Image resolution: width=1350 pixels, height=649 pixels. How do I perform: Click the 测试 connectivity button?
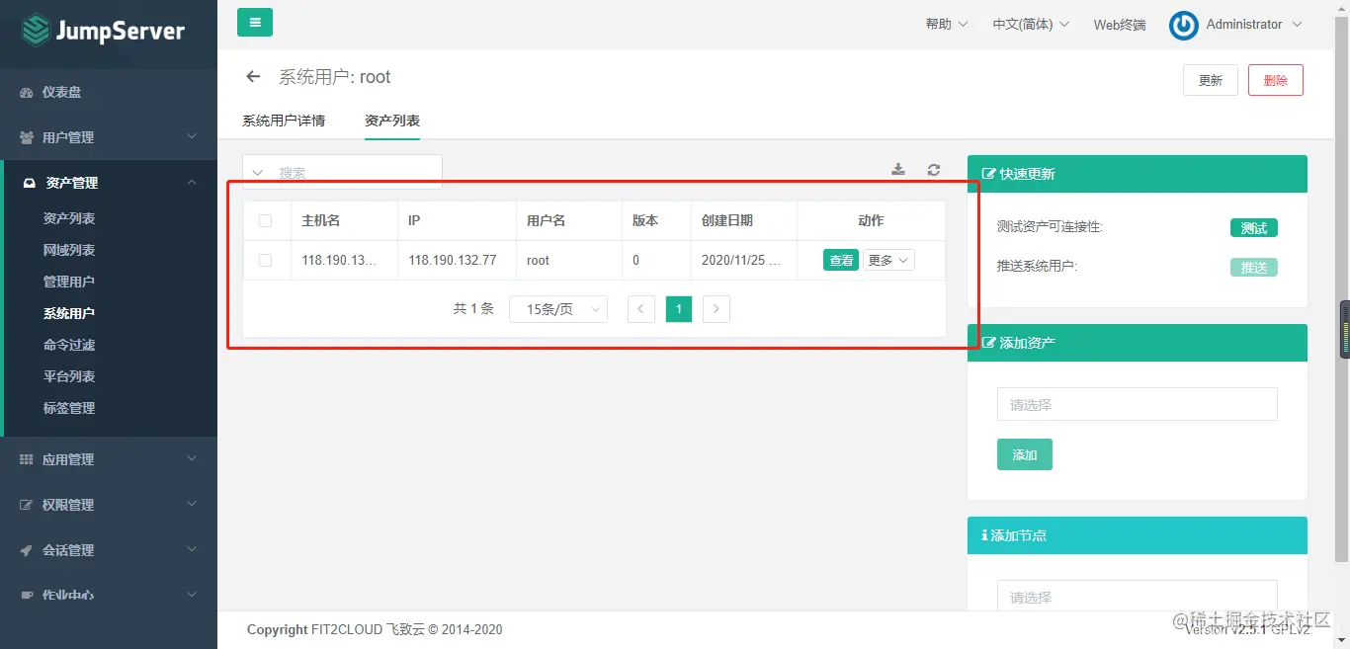pyautogui.click(x=1253, y=226)
